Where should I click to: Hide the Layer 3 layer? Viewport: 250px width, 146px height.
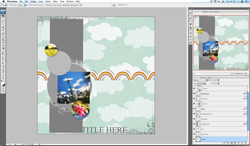point(194,89)
